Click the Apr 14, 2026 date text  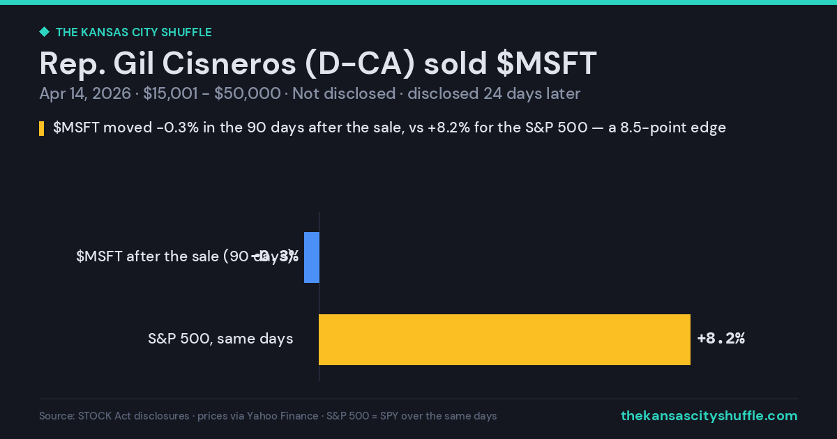click(85, 93)
